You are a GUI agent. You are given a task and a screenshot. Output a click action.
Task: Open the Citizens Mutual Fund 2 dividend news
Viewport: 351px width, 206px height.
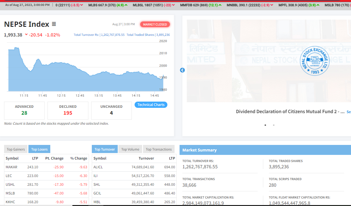[x=290, y=112]
